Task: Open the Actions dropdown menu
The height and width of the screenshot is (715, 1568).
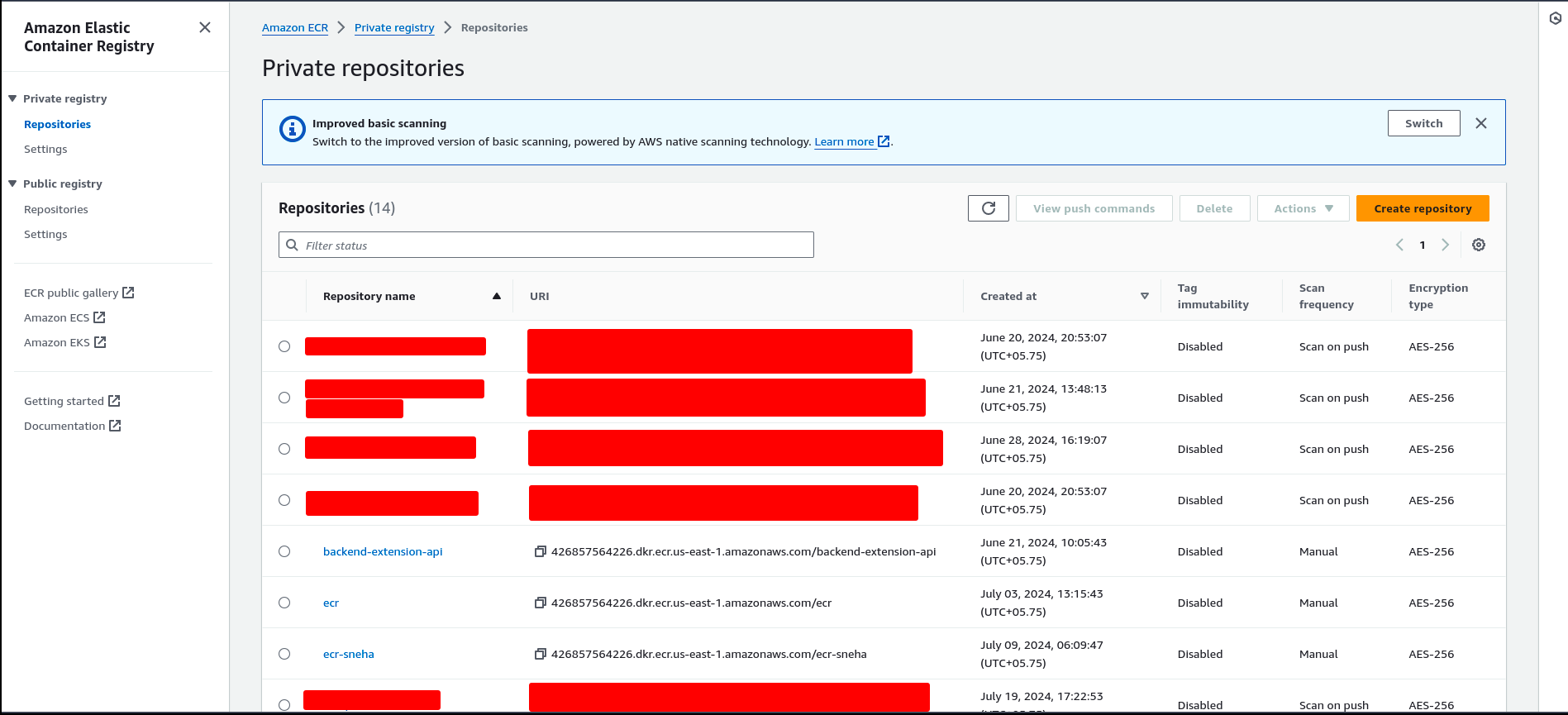Action: tap(1303, 208)
